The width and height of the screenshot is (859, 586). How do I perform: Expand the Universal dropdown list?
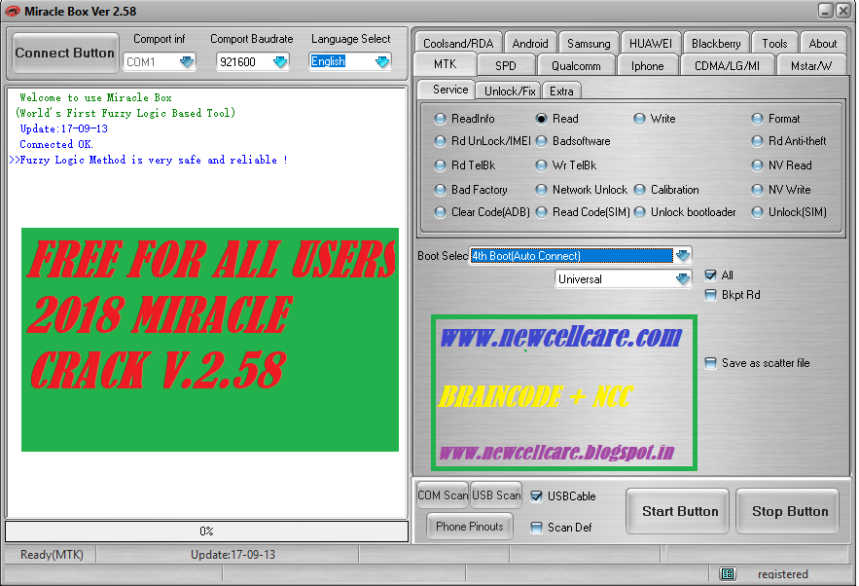[683, 279]
